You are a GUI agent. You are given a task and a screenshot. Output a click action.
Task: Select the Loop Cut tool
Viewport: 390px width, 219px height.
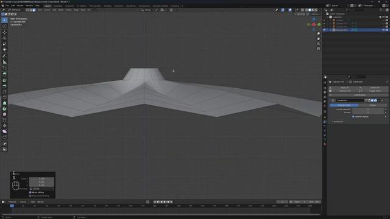pyautogui.click(x=4, y=92)
